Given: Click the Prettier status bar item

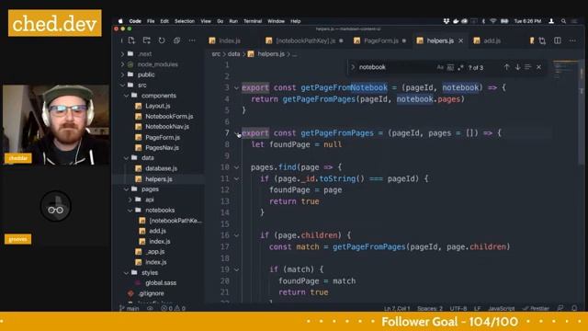Looking at the screenshot, I should (x=536, y=309).
